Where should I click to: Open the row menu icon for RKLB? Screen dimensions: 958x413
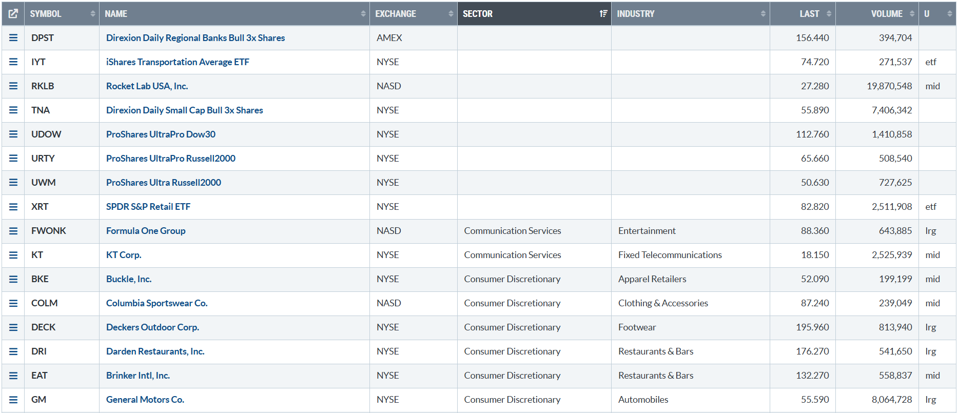tap(13, 86)
